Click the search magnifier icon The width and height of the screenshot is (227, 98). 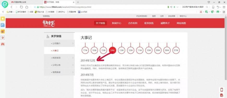point(207,7)
